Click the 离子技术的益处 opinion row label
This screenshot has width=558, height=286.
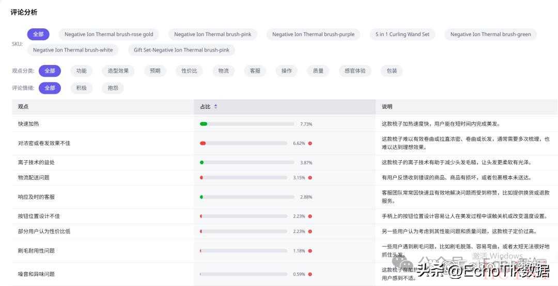tap(36, 162)
